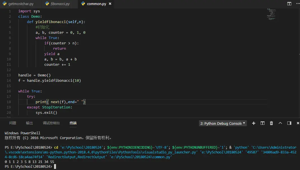Click the 'a, b = b, a + b' line
300x170 pixels.
pos(61,59)
